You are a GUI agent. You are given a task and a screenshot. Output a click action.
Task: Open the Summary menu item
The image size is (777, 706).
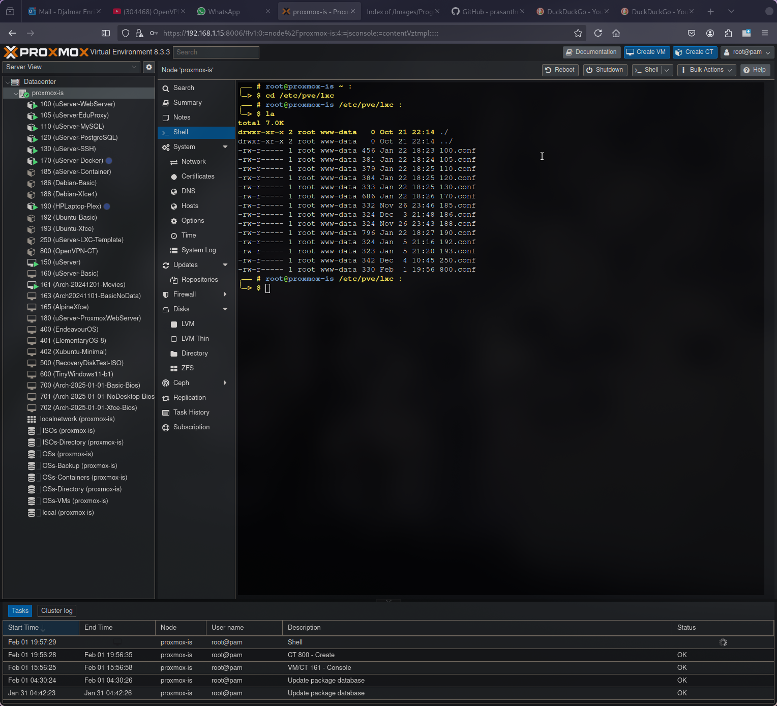click(x=187, y=103)
